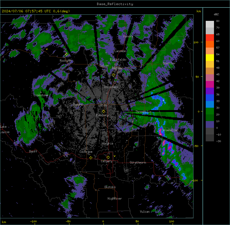The image size is (230, 225).
Task: Click the RedDeer city label
Action: tap(118, 68)
